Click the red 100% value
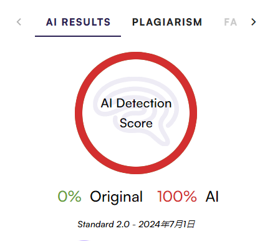Viewport: 270px width, 241px height. pos(177,196)
